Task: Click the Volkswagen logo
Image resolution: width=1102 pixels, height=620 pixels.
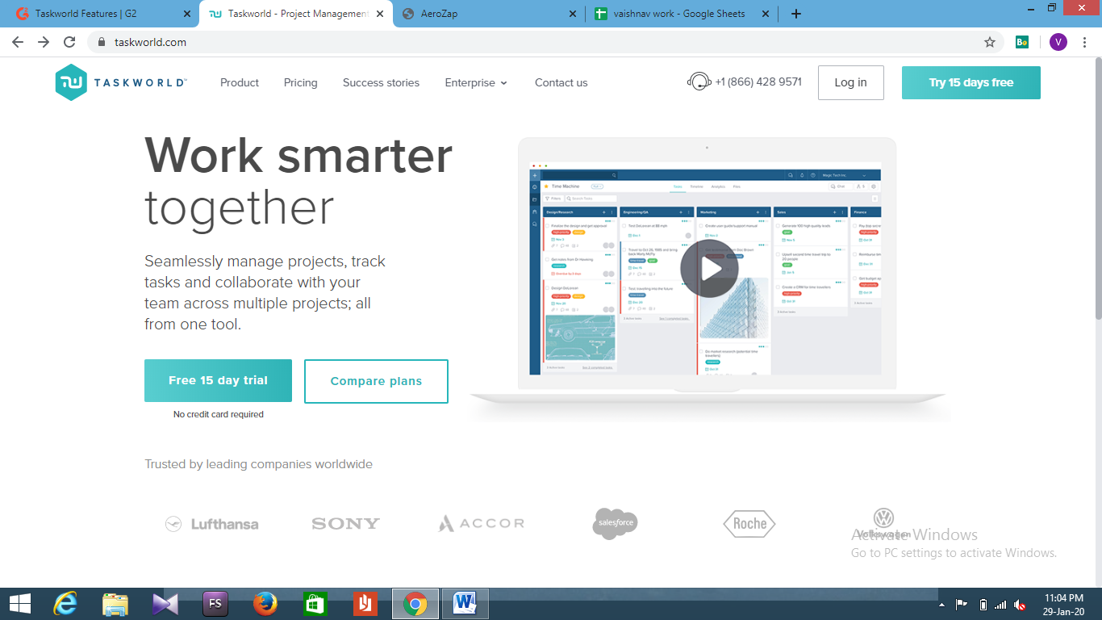Action: click(x=884, y=523)
